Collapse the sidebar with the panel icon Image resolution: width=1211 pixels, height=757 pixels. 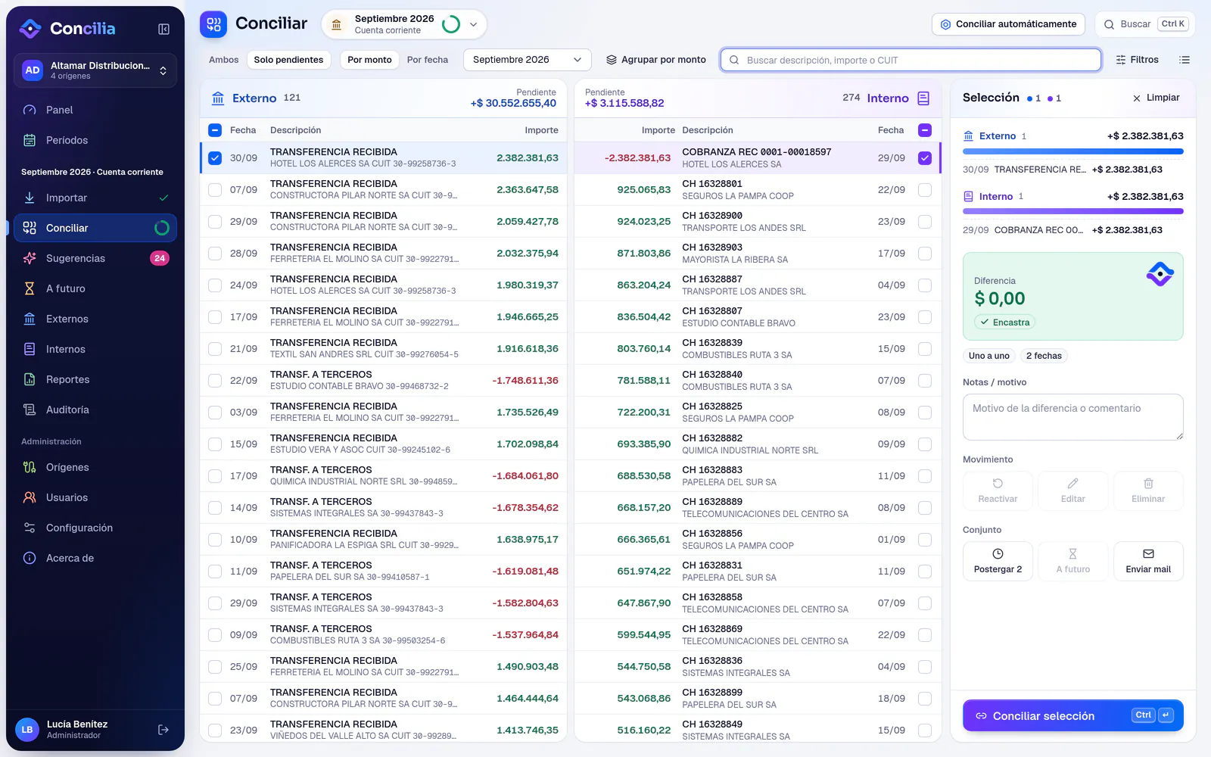pos(163,29)
